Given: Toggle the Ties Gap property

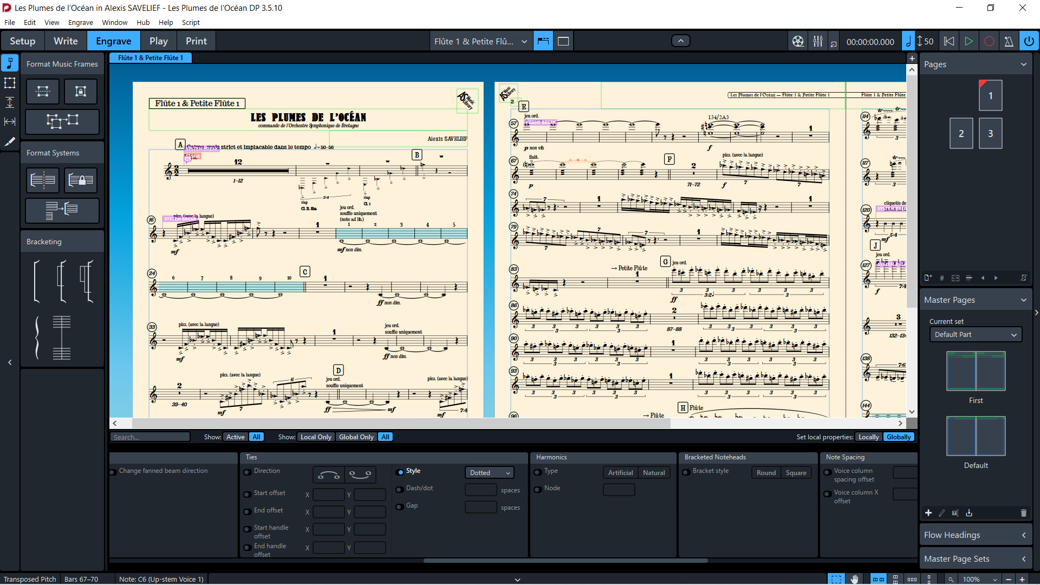Looking at the screenshot, I should tap(400, 507).
